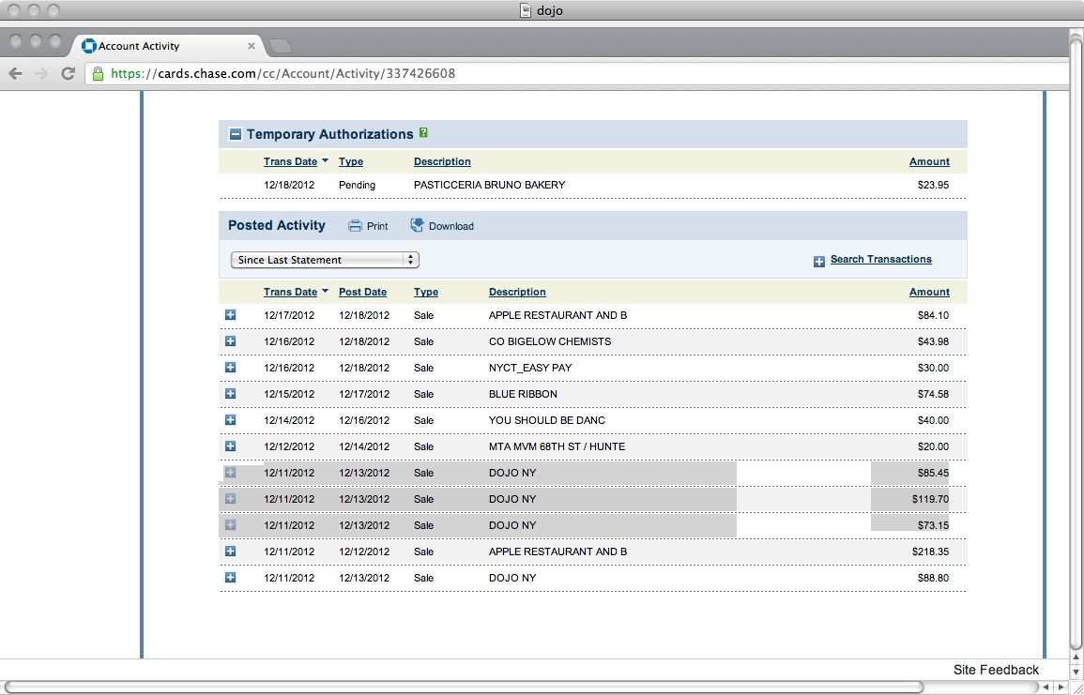Expand the $218.35 APPLE RESTAURANT transaction
This screenshot has width=1084, height=695.
230,551
